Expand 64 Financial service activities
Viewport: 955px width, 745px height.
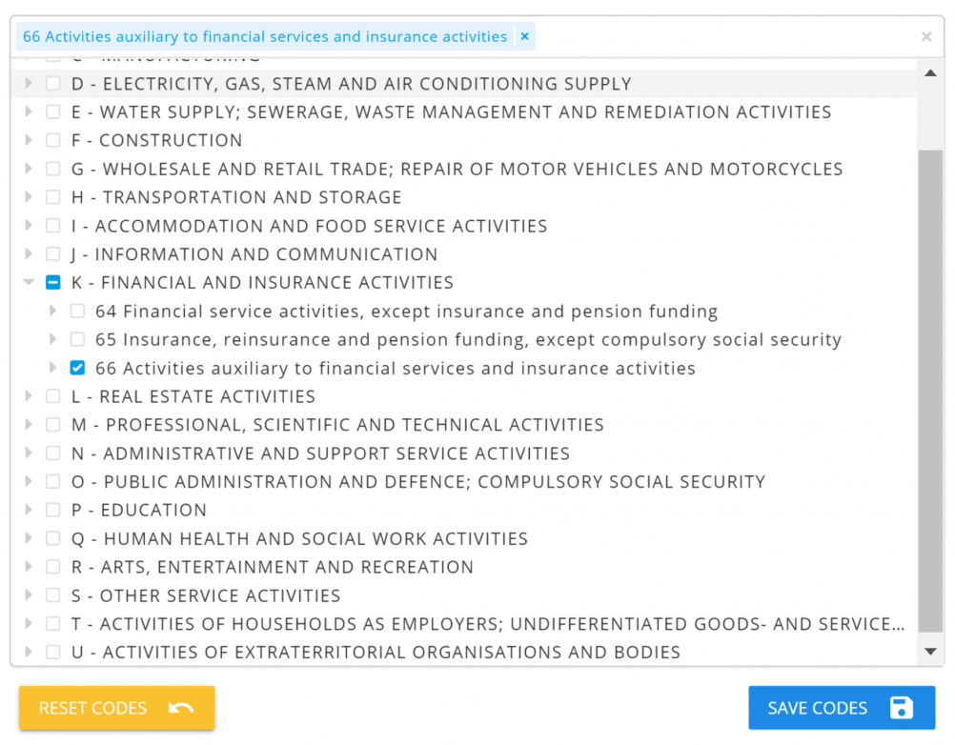coord(52,312)
